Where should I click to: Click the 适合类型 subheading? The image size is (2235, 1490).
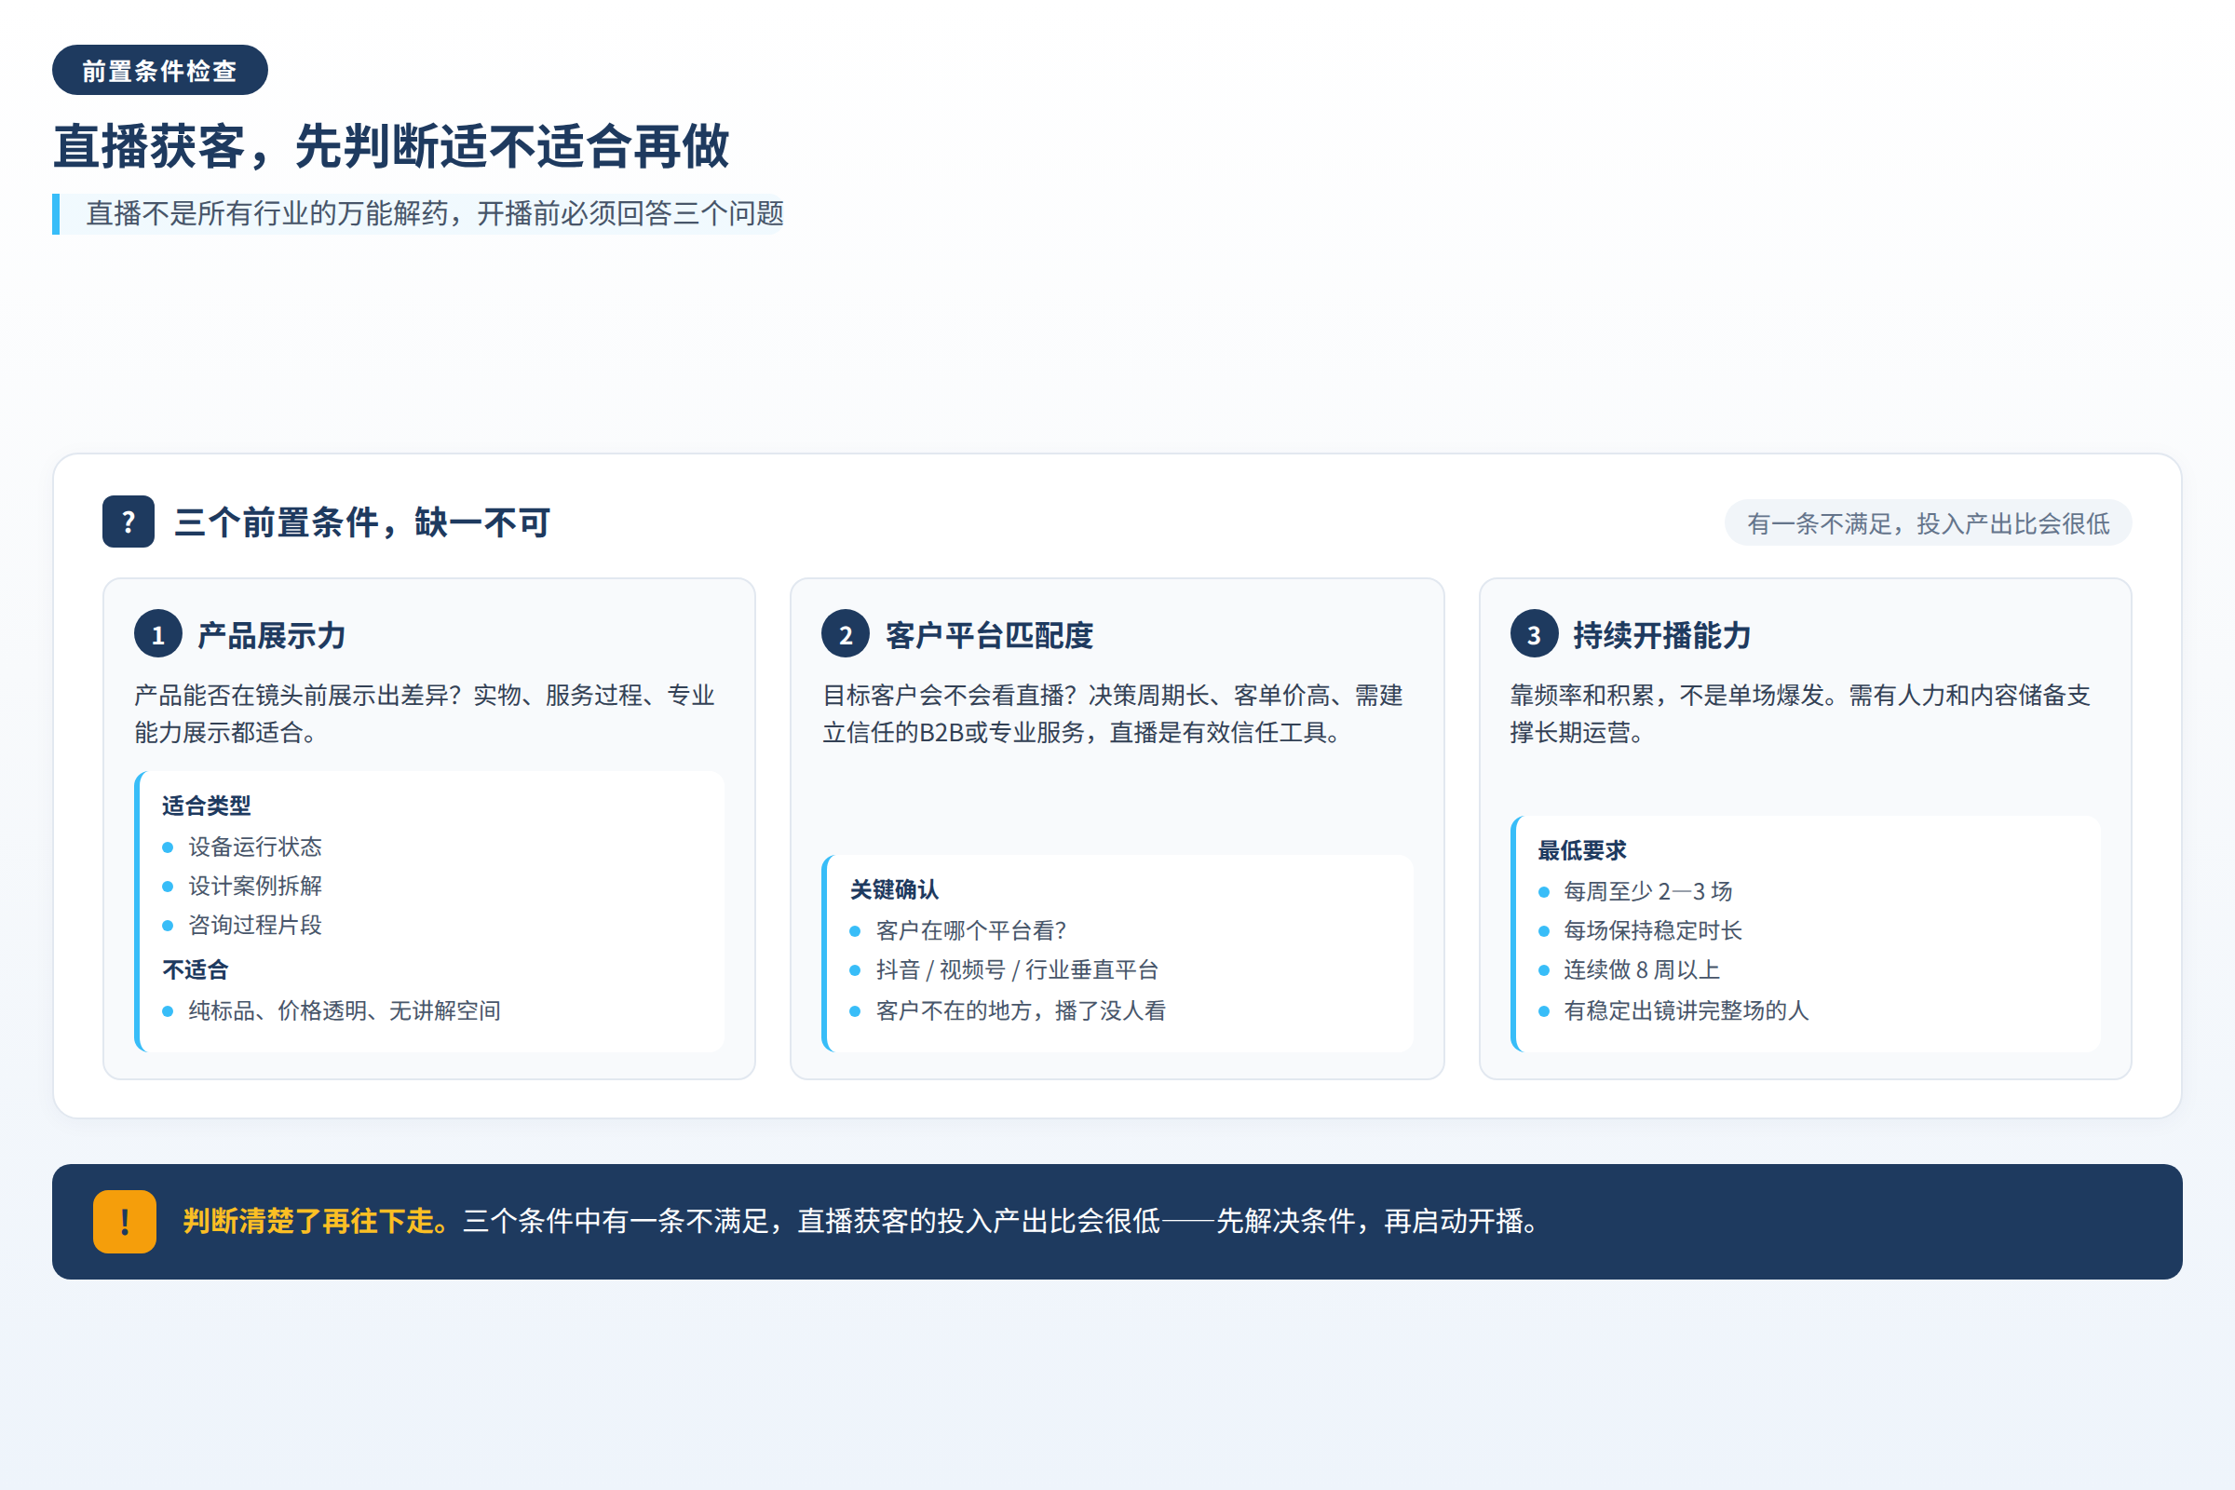pos(206,806)
